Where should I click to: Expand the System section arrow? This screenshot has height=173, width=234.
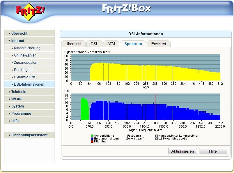tap(9, 106)
